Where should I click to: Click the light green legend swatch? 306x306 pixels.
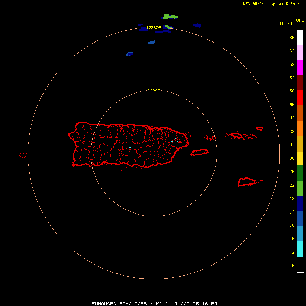tap(300, 188)
